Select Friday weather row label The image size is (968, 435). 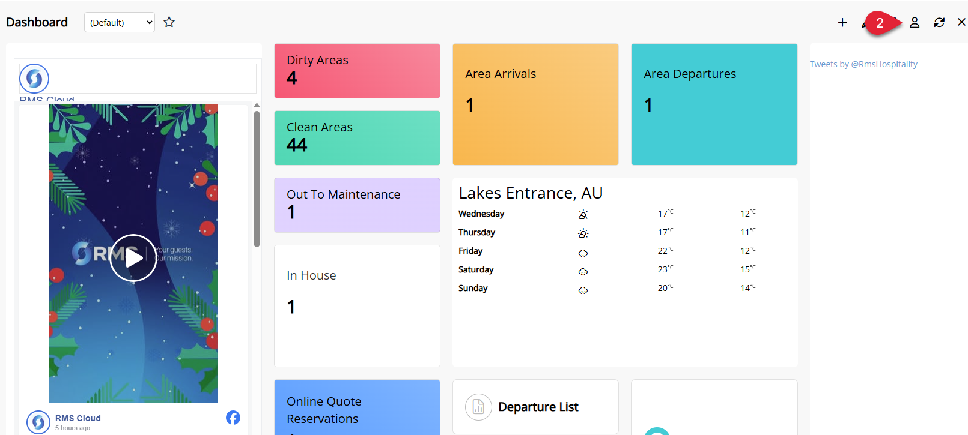coord(470,251)
